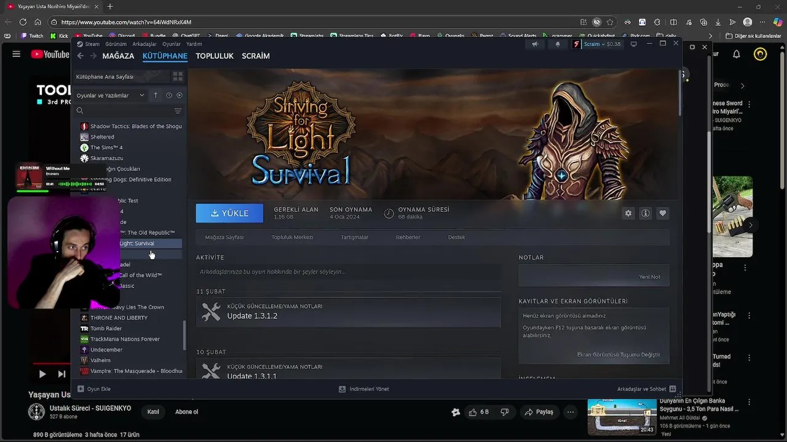Click the recent activity clock filter
Image resolution: width=787 pixels, height=442 pixels.
coord(168,95)
